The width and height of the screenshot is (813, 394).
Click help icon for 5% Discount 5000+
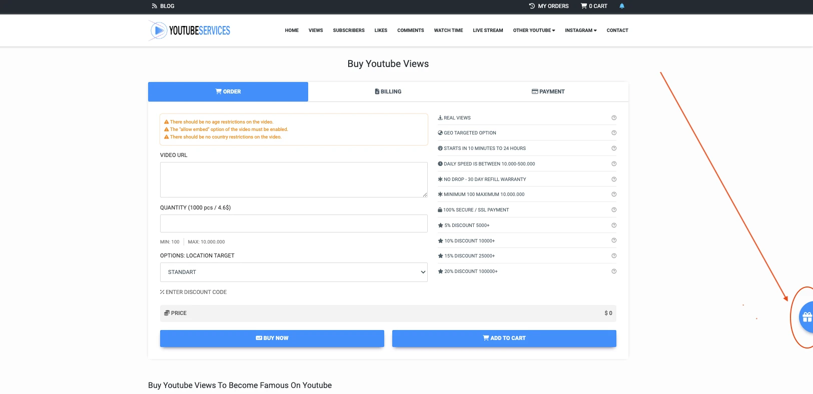[614, 225]
